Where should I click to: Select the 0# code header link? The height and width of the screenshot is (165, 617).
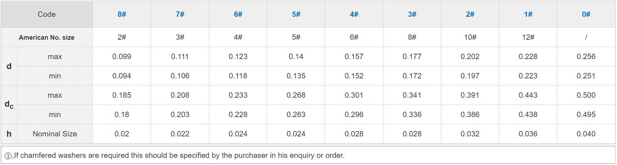(586, 14)
